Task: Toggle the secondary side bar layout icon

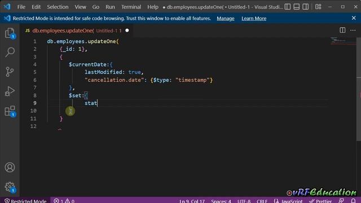Action: point(306,7)
